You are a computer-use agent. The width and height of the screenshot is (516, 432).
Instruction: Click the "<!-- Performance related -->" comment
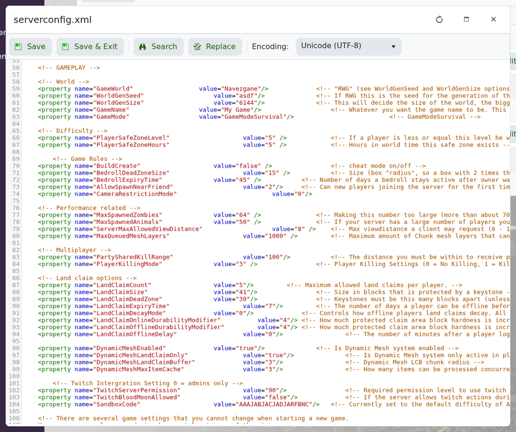89,208
